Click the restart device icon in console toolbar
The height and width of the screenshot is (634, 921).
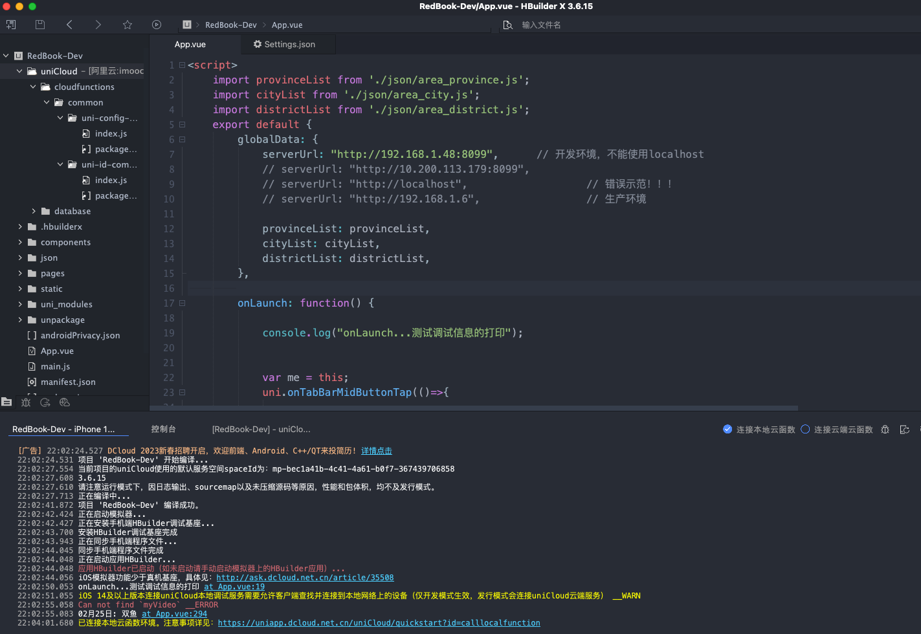click(x=905, y=430)
